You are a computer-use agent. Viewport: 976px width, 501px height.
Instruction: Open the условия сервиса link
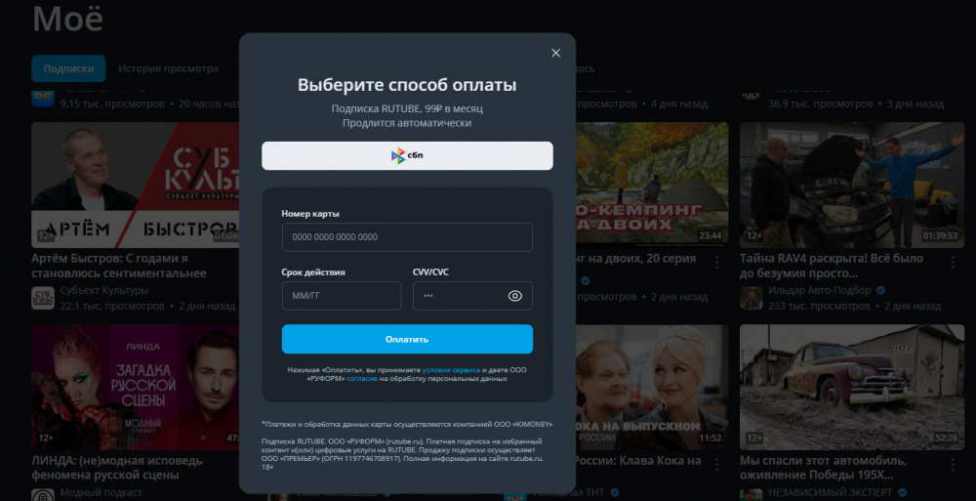451,371
